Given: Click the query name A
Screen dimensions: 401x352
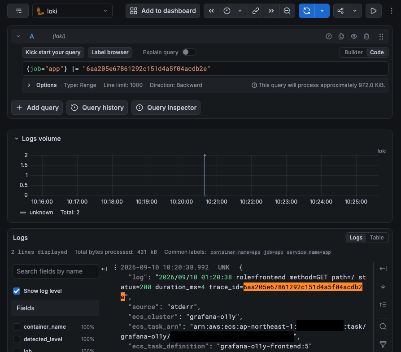Looking at the screenshot, I should [x=32, y=36].
